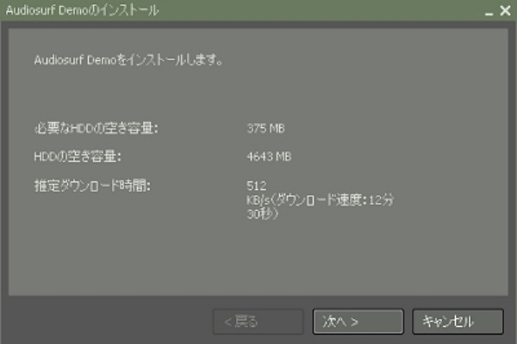
Task: Click the HDDの空き容量 label
Action: tap(78, 157)
